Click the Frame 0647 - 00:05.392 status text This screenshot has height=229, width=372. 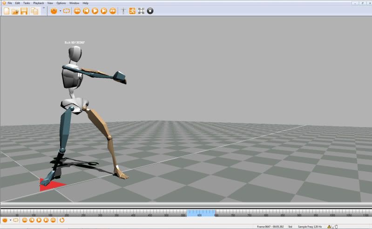point(270,227)
